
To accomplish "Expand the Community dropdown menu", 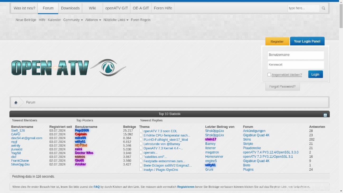I will (73, 20).
